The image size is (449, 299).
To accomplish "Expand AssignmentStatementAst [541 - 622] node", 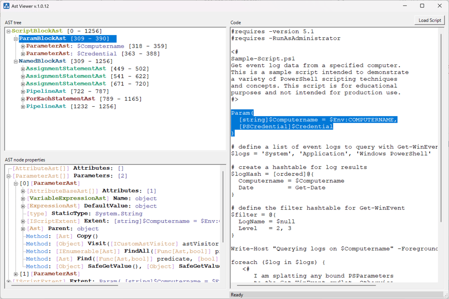I will coord(23,76).
